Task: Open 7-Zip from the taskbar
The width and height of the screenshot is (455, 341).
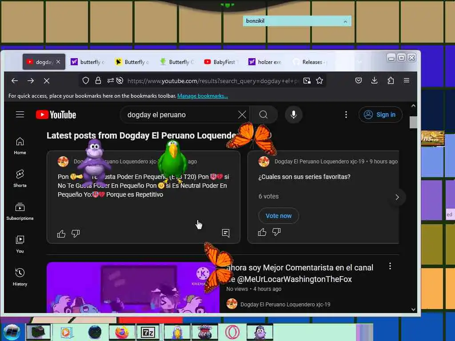Action: pos(148,332)
